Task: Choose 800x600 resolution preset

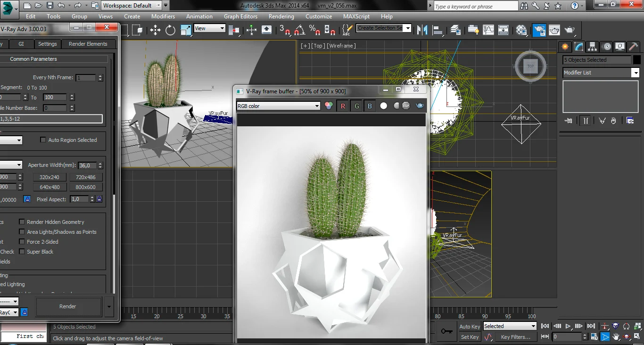Action: 86,187
